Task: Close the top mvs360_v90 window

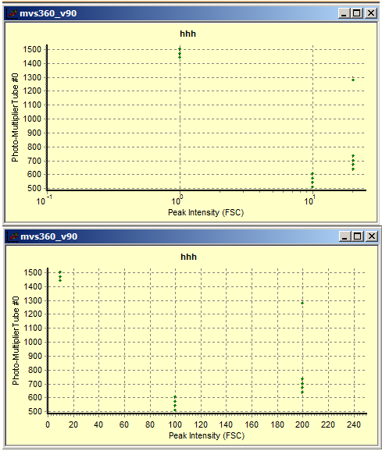Action: [x=371, y=13]
